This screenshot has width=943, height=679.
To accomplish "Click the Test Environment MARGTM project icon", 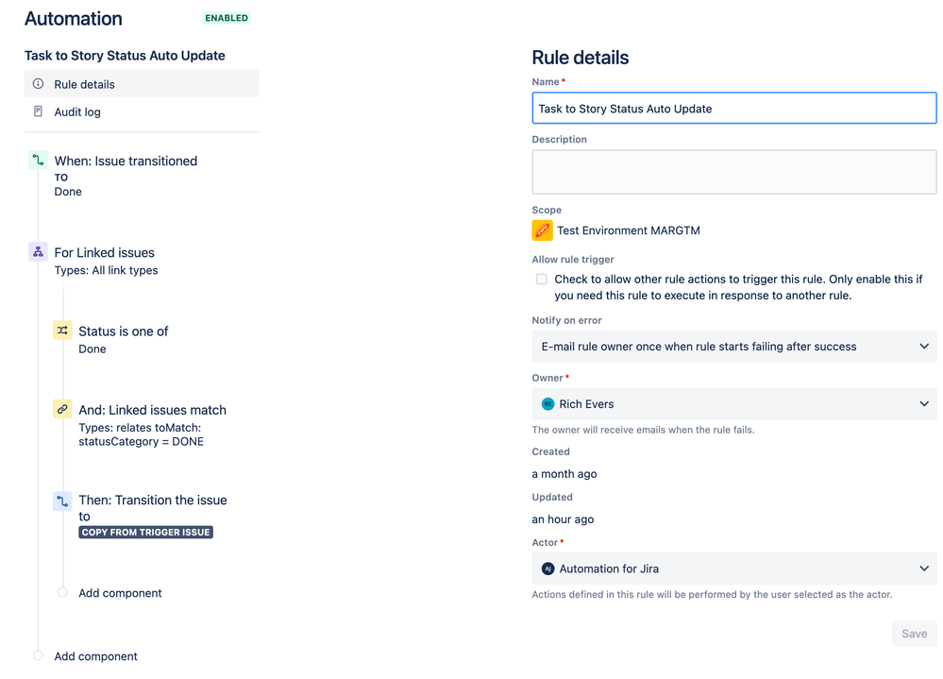I will tap(542, 230).
